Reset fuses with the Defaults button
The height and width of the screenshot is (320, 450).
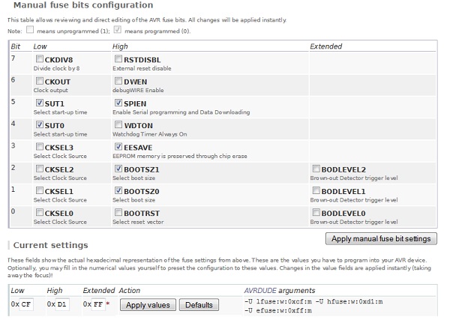click(199, 305)
